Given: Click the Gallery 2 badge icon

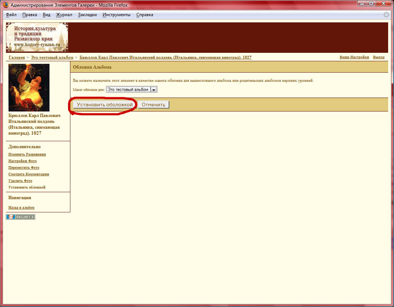Looking at the screenshot, I should (x=21, y=217).
